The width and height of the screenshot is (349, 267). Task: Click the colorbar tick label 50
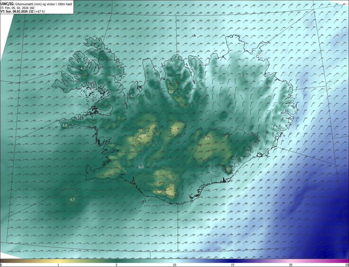tap(347, 265)
